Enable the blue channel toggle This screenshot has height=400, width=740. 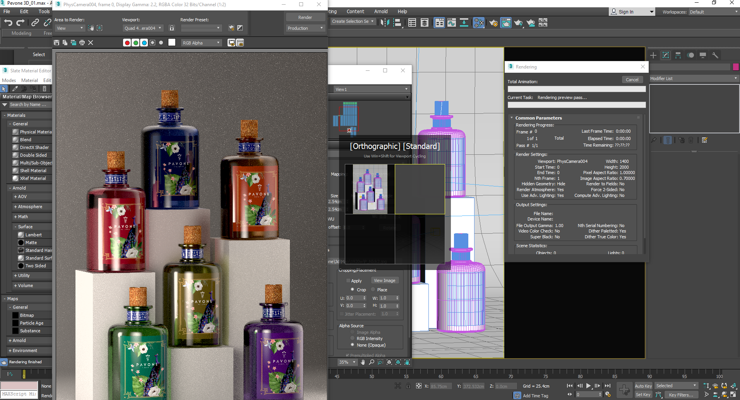(x=144, y=43)
